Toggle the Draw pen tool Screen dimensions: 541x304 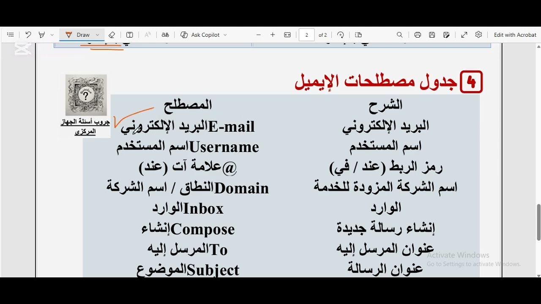coord(78,35)
